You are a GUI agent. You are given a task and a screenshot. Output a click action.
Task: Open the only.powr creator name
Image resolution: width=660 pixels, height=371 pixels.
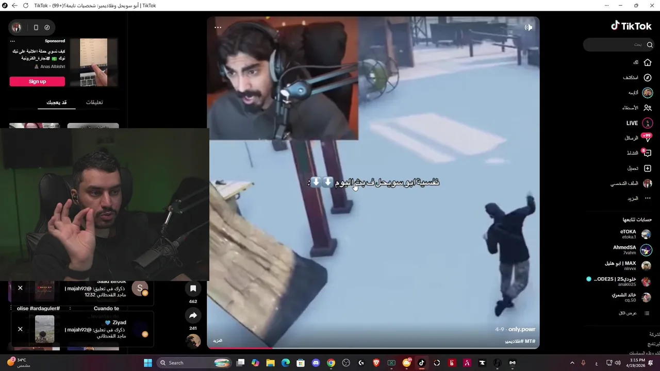521,329
